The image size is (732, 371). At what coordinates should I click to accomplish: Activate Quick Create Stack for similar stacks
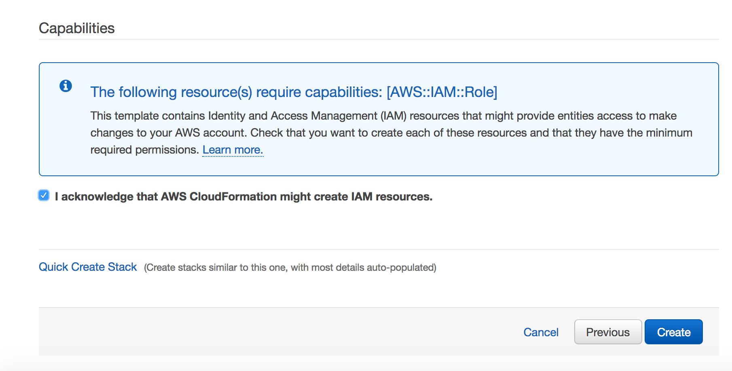(87, 267)
